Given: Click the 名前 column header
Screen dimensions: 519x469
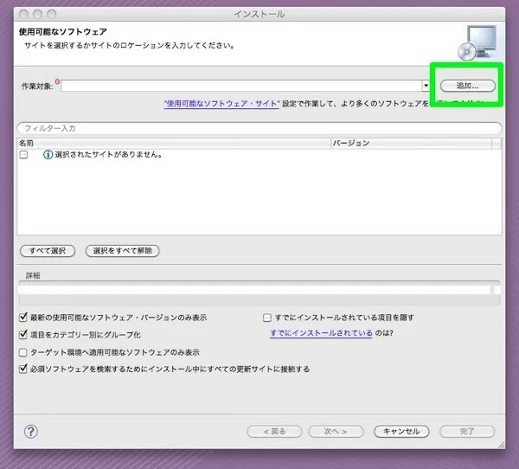Looking at the screenshot, I should click(x=174, y=143).
